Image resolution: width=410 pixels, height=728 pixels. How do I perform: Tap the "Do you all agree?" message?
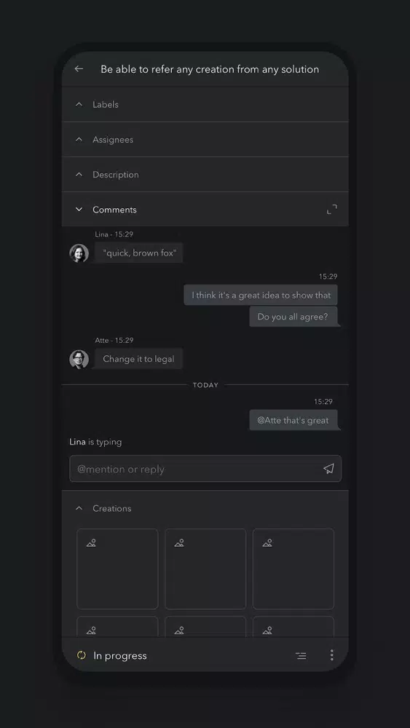pyautogui.click(x=293, y=317)
